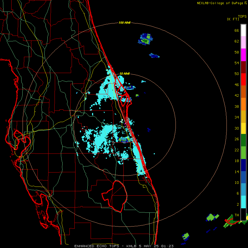
Task: Click legend value "22"
Action: [237, 150]
